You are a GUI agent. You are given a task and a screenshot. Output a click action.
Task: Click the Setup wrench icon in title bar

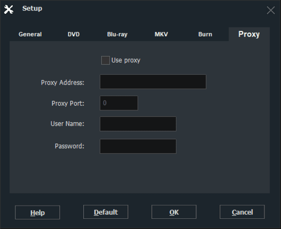pos(8,9)
